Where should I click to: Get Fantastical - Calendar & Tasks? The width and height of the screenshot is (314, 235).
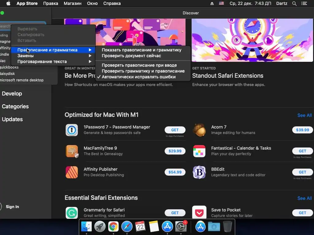(302, 151)
